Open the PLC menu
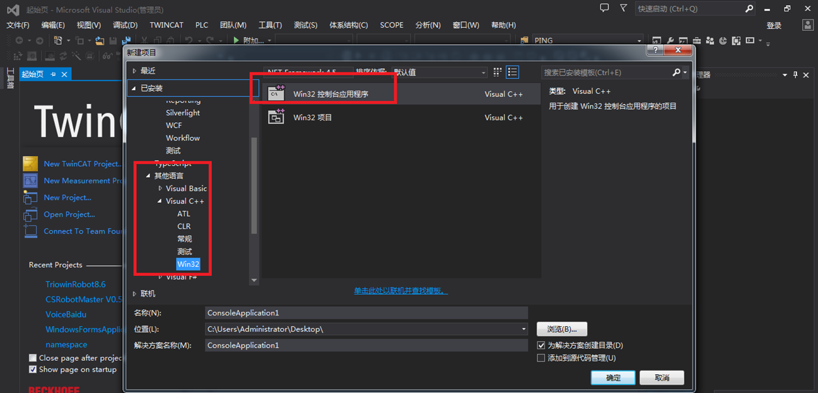 click(x=202, y=25)
